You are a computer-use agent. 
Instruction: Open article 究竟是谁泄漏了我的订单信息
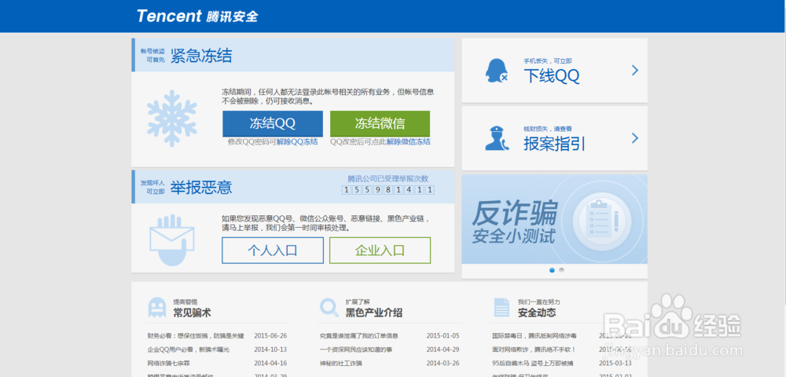(x=359, y=336)
